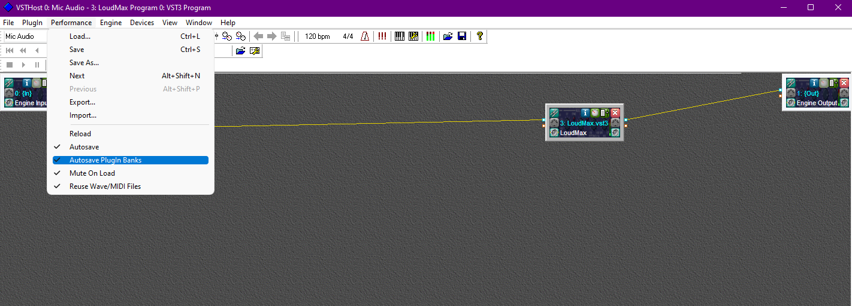
Task: Open the File menu
Action: [8, 23]
